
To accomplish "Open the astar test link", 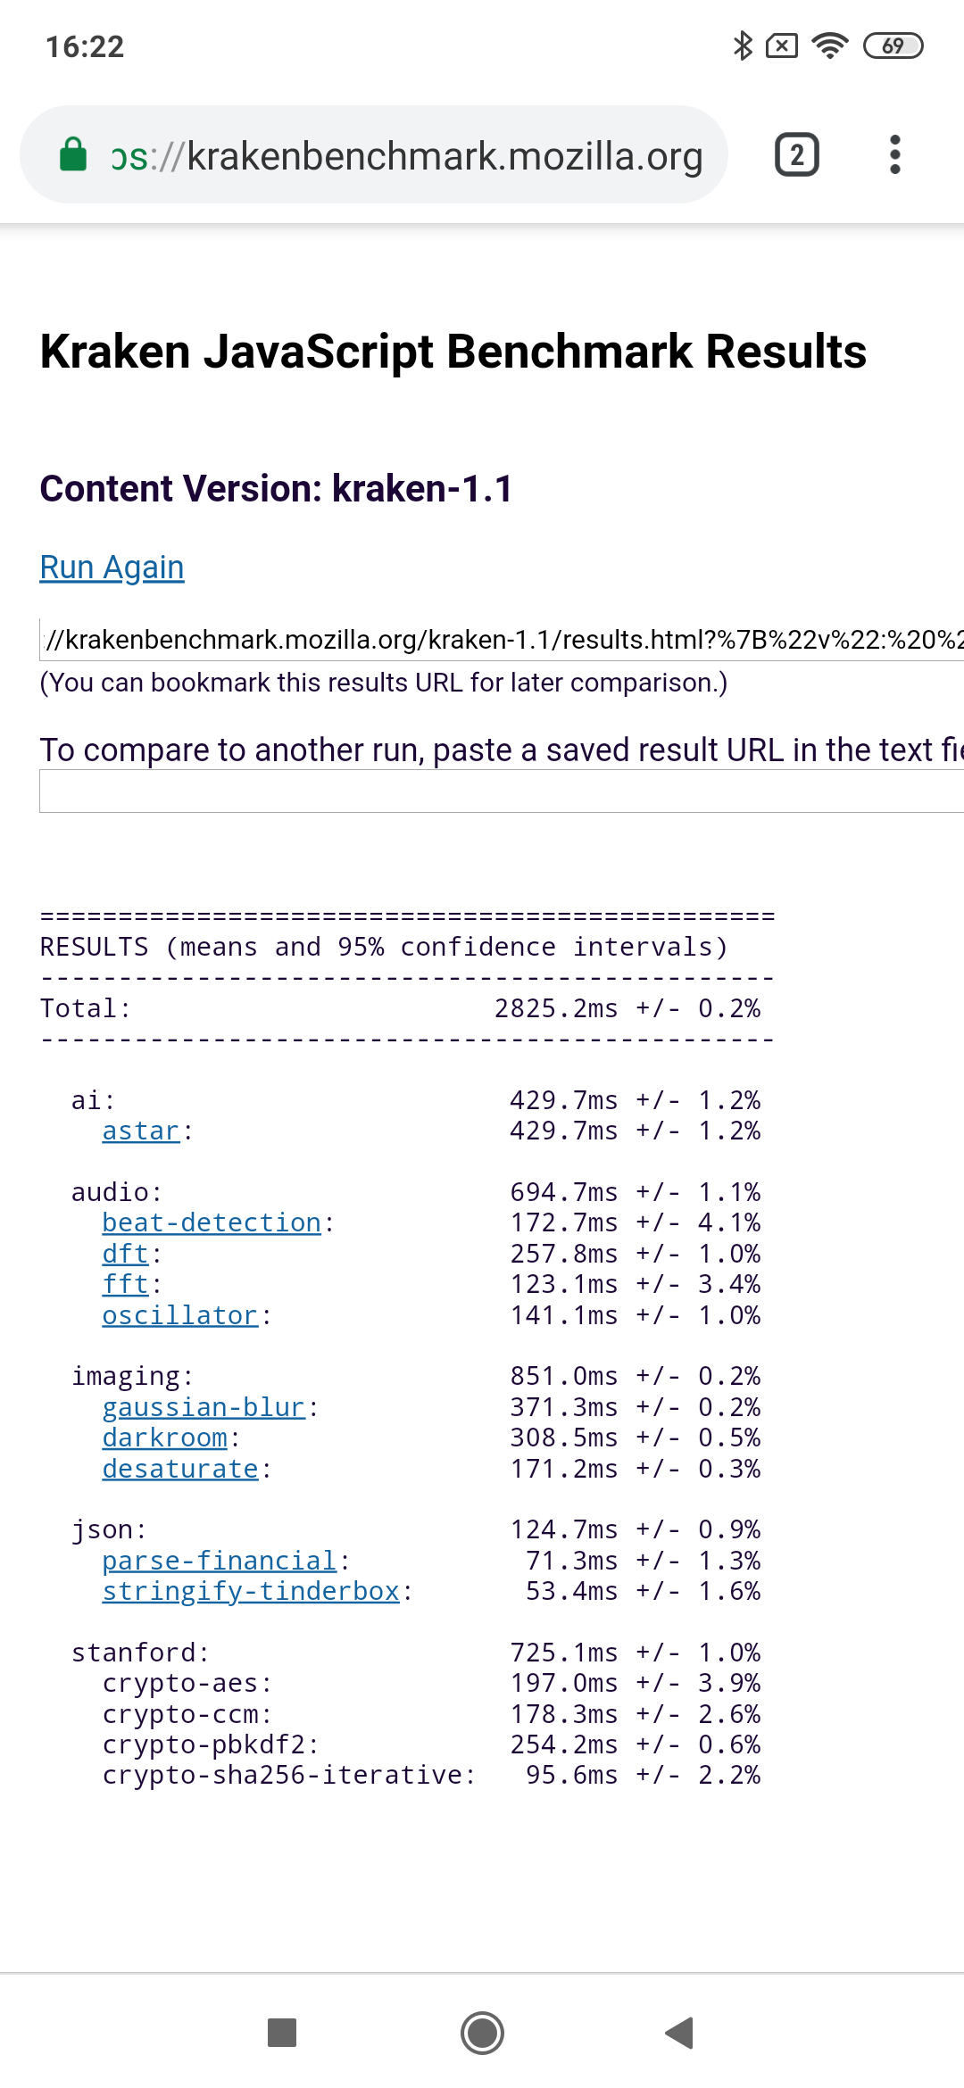I will coord(141,1131).
